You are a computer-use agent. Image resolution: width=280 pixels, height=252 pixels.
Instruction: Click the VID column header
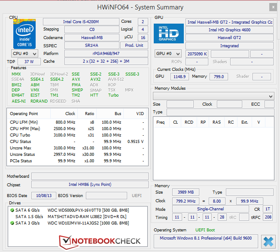click(x=135, y=114)
